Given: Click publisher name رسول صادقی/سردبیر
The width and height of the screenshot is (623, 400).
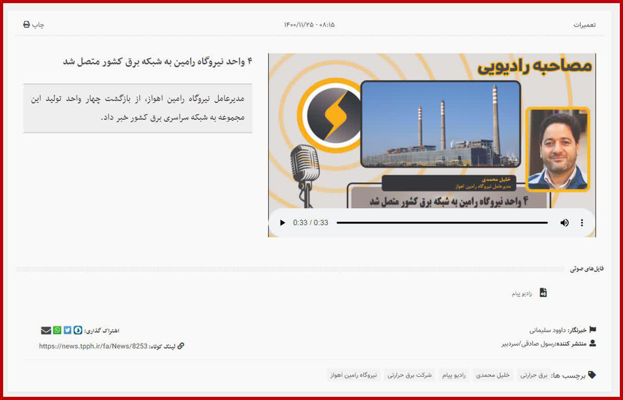Looking at the screenshot, I should coord(528,344).
